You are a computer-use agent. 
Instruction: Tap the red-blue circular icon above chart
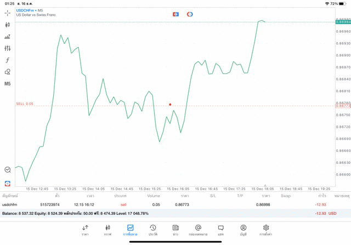click(190, 14)
